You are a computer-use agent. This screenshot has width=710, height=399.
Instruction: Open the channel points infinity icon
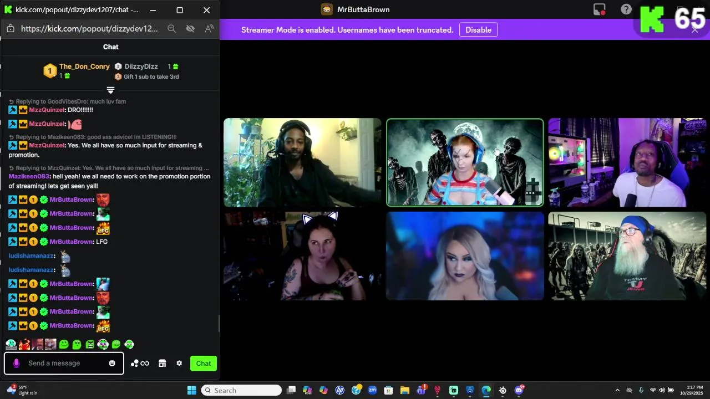click(145, 364)
